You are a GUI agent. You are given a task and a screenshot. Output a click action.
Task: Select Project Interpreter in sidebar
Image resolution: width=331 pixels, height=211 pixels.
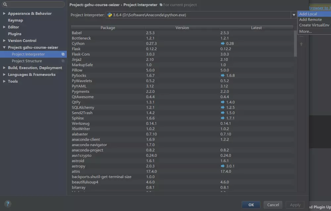pyautogui.click(x=33, y=54)
